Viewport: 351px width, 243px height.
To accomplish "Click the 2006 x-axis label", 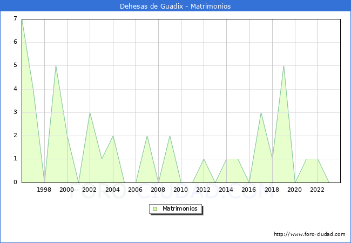I will [135, 190].
